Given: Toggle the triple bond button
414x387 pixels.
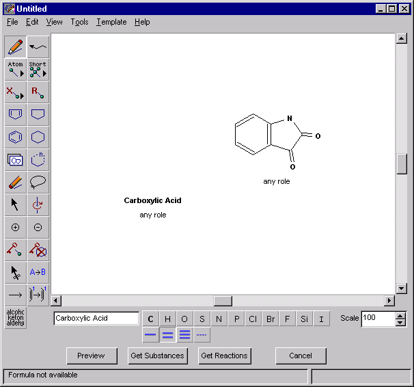Looking at the screenshot, I should point(184,335).
